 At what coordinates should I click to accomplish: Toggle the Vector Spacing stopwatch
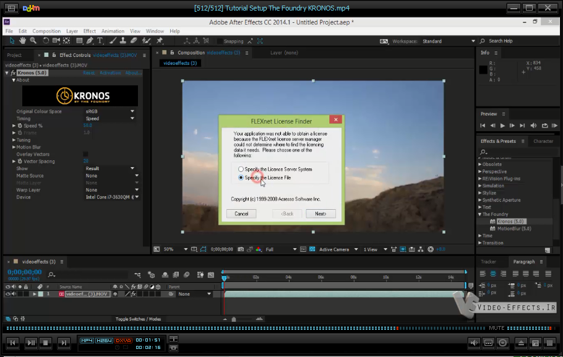click(20, 161)
